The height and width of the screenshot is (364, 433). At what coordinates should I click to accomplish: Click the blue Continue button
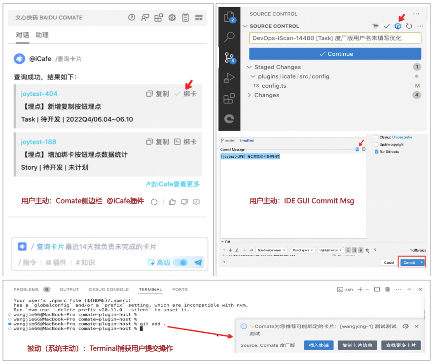point(335,54)
